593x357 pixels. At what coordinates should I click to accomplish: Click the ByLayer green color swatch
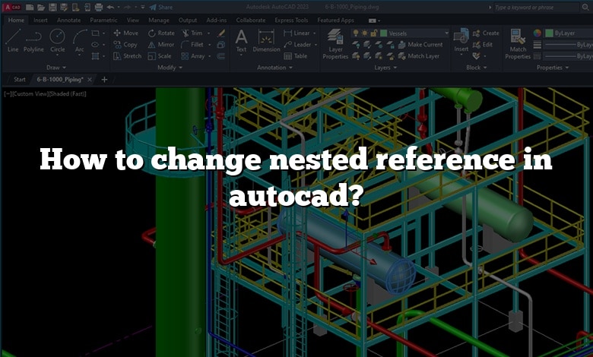coord(550,33)
